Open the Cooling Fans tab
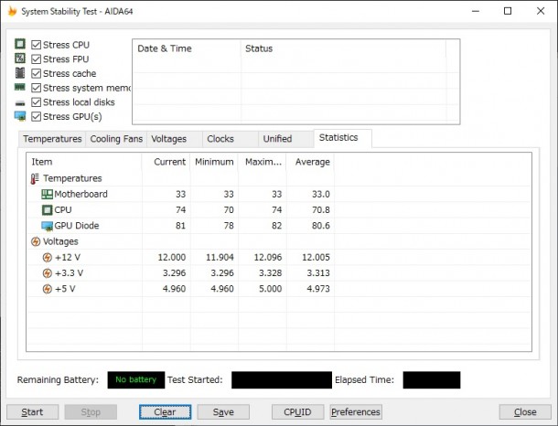This screenshot has height=426, width=558. click(x=116, y=139)
